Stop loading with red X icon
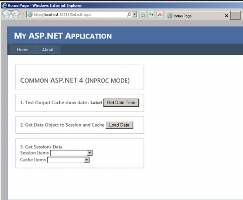Viewport: 243px width, 200px height. pyautogui.click(x=160, y=15)
